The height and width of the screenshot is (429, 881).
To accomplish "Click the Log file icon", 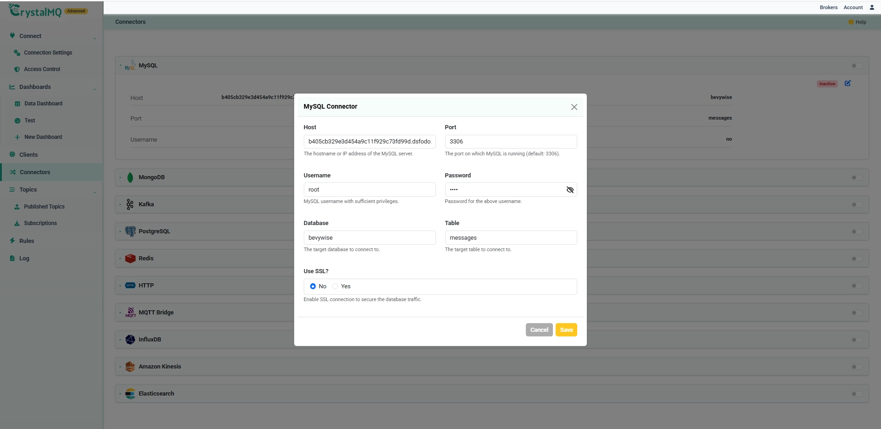I will tap(12, 258).
